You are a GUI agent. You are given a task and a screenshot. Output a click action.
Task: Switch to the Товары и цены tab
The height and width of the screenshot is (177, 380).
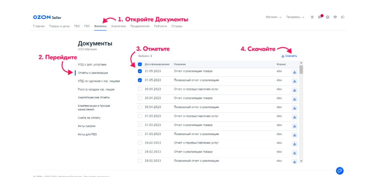[59, 26]
